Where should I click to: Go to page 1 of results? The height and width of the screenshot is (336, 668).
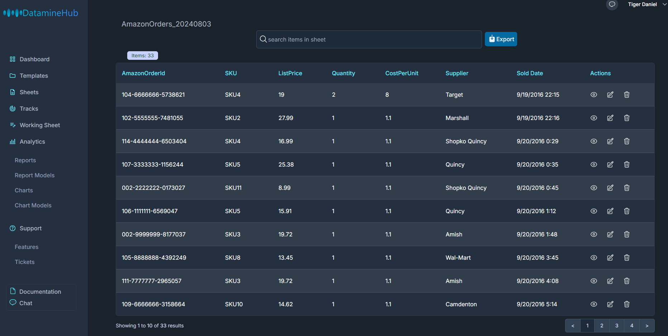[x=587, y=326]
